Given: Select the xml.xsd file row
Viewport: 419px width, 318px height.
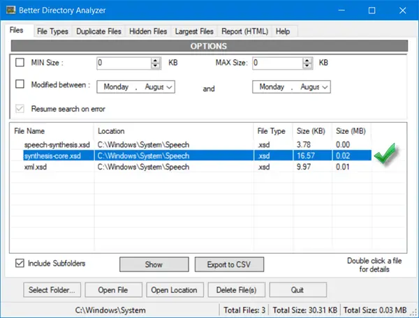Looking at the screenshot, I should (x=193, y=167).
